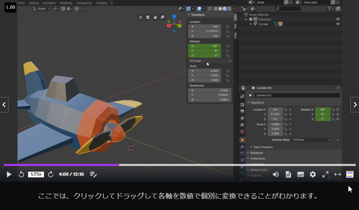The width and height of the screenshot is (359, 210).
Task: Open the Modifier properties wrench tab
Action: [x=242, y=146]
